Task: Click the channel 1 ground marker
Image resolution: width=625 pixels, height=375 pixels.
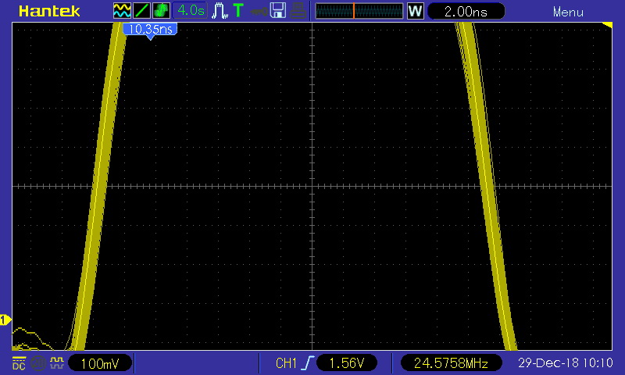Action: coord(5,320)
